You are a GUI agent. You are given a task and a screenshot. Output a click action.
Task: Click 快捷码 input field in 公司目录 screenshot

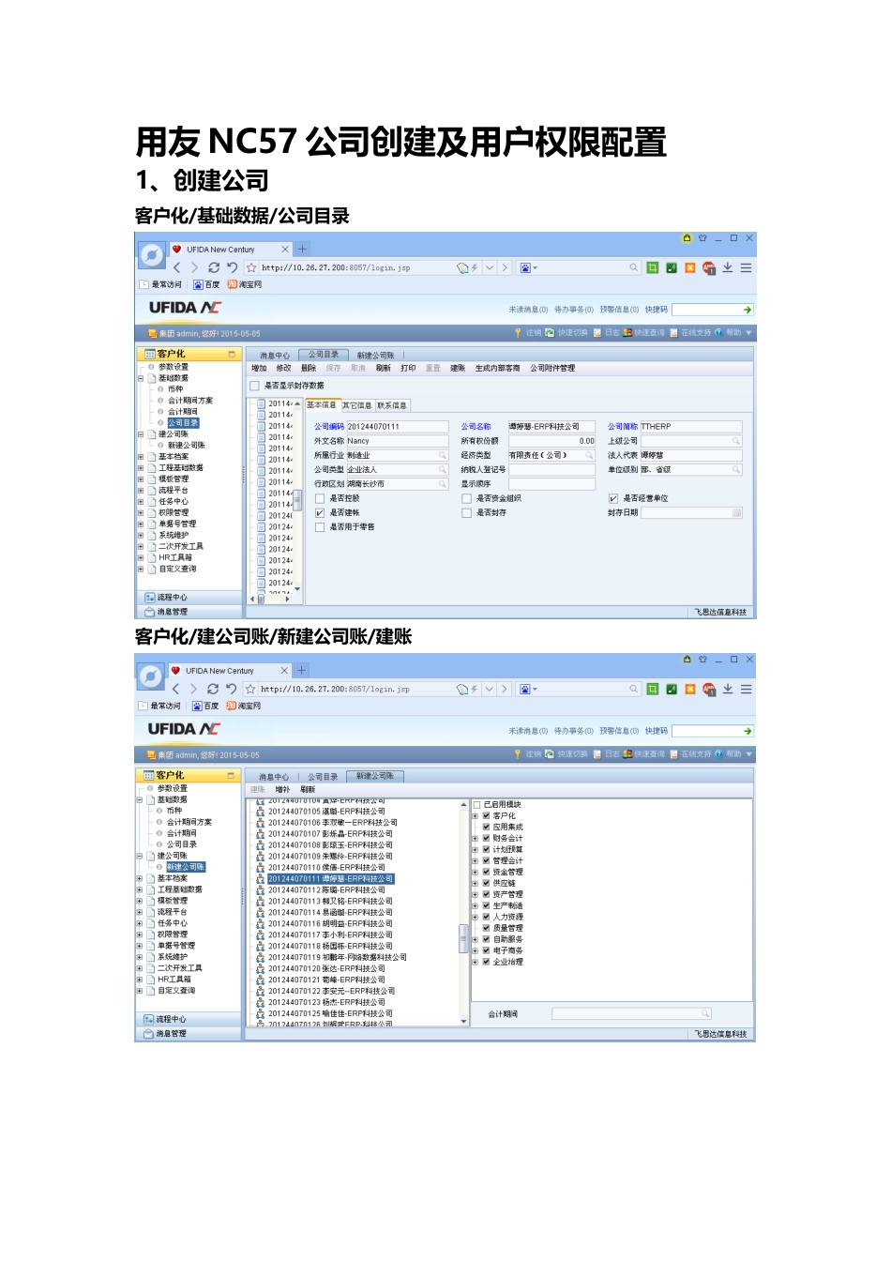pyautogui.click(x=707, y=310)
